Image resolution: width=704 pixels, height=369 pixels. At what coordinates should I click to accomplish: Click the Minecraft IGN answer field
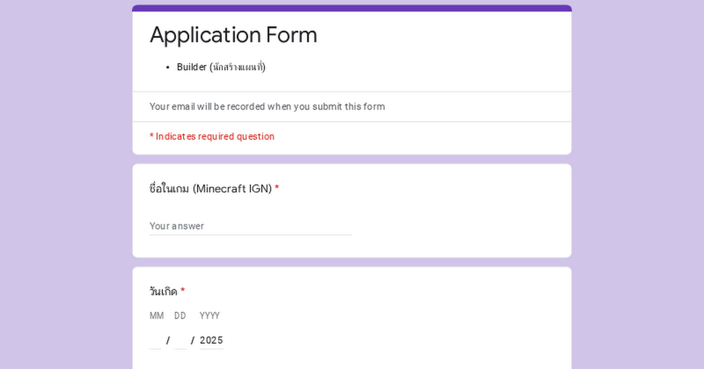click(251, 226)
